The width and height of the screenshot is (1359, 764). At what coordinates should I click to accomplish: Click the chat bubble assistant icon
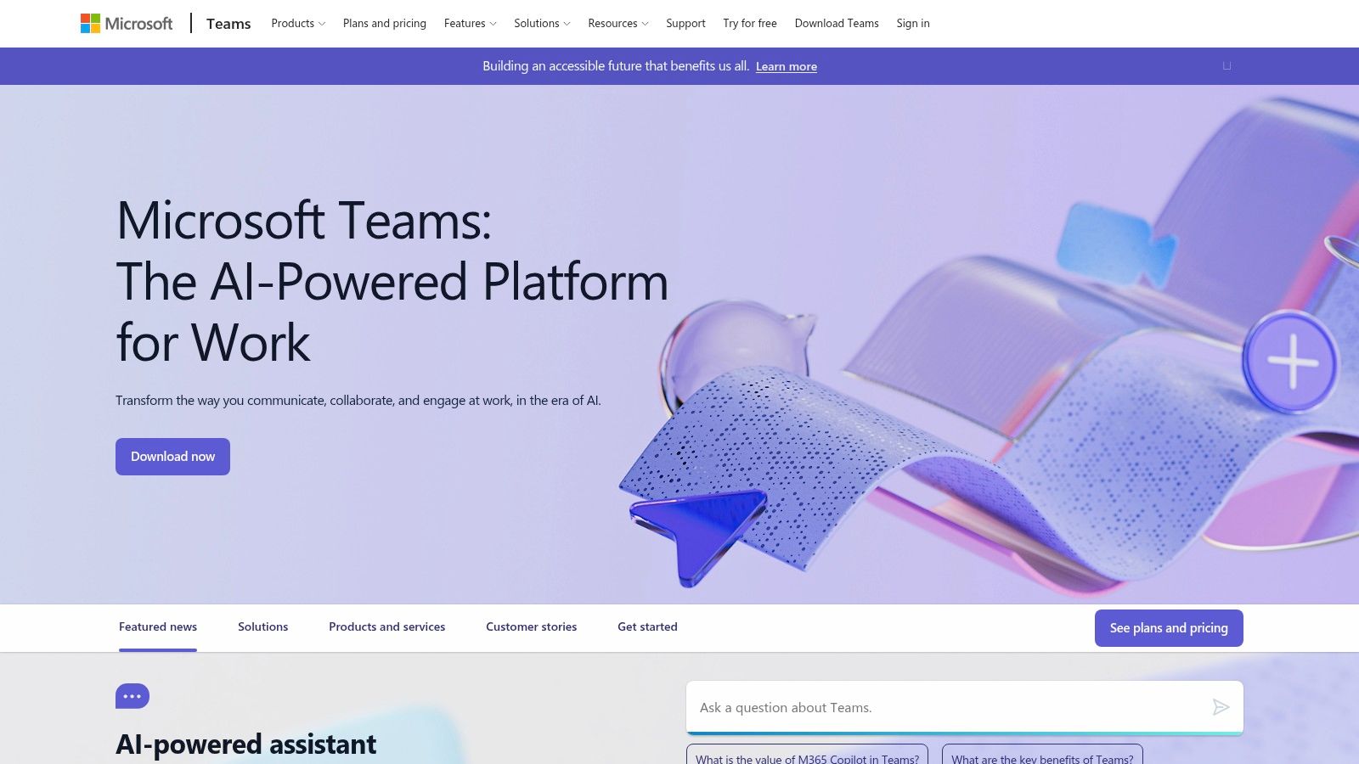(133, 696)
